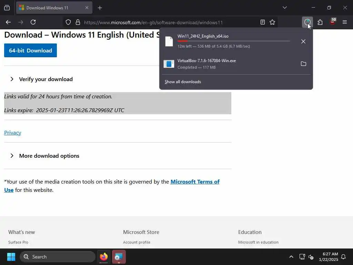353x265 pixels.
Task: Open the Privacy link
Action: [13, 133]
